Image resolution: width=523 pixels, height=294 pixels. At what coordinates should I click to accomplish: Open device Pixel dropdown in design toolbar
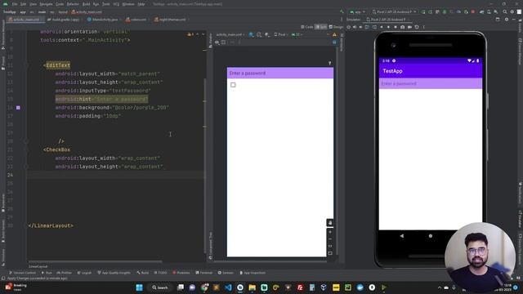click(x=280, y=34)
